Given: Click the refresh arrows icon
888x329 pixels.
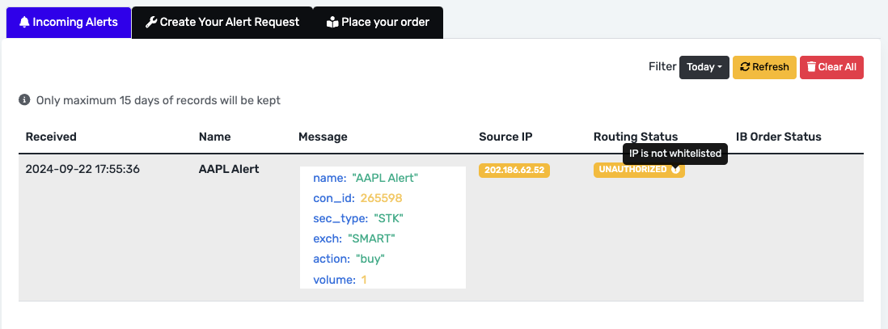Looking at the screenshot, I should 745,67.
